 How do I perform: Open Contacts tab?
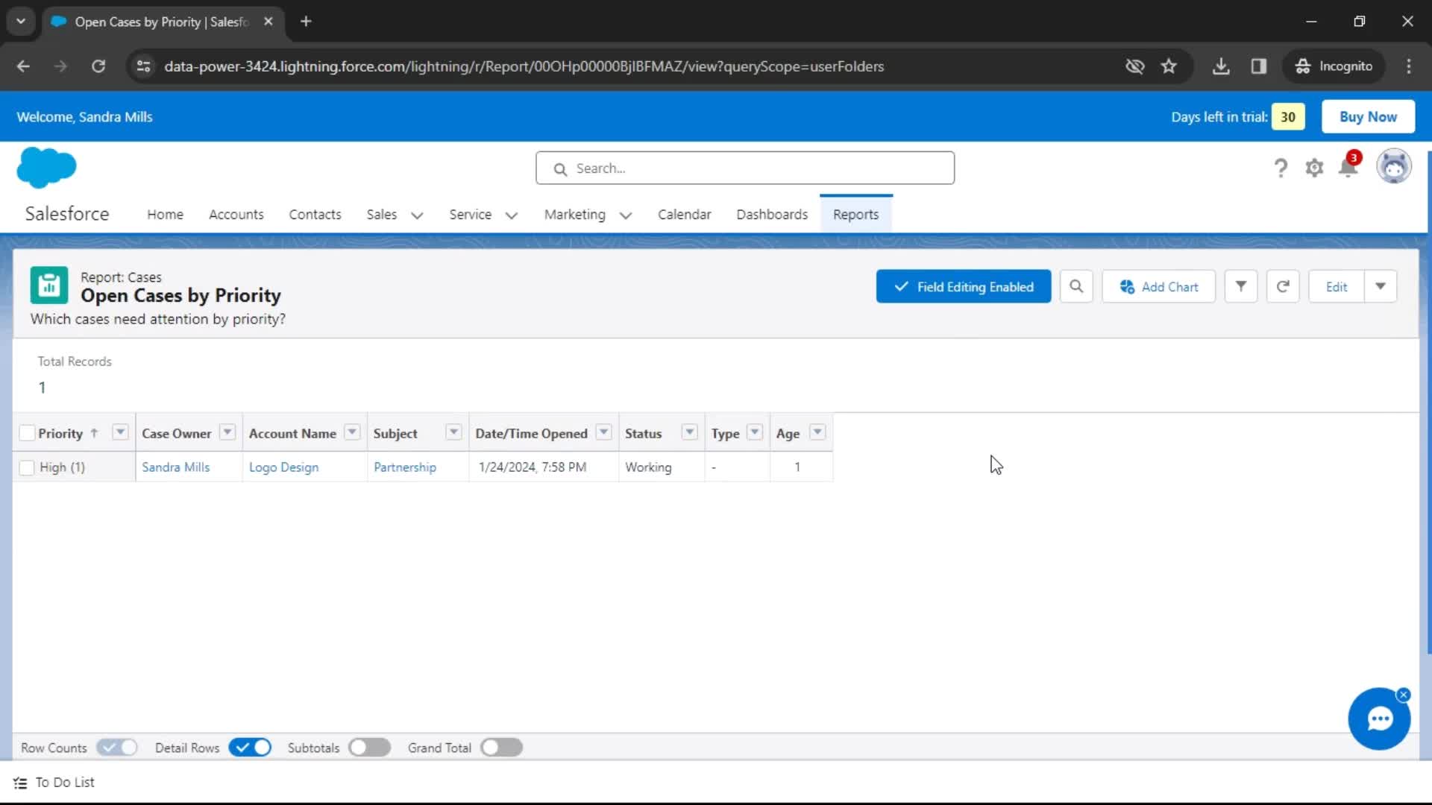(315, 215)
